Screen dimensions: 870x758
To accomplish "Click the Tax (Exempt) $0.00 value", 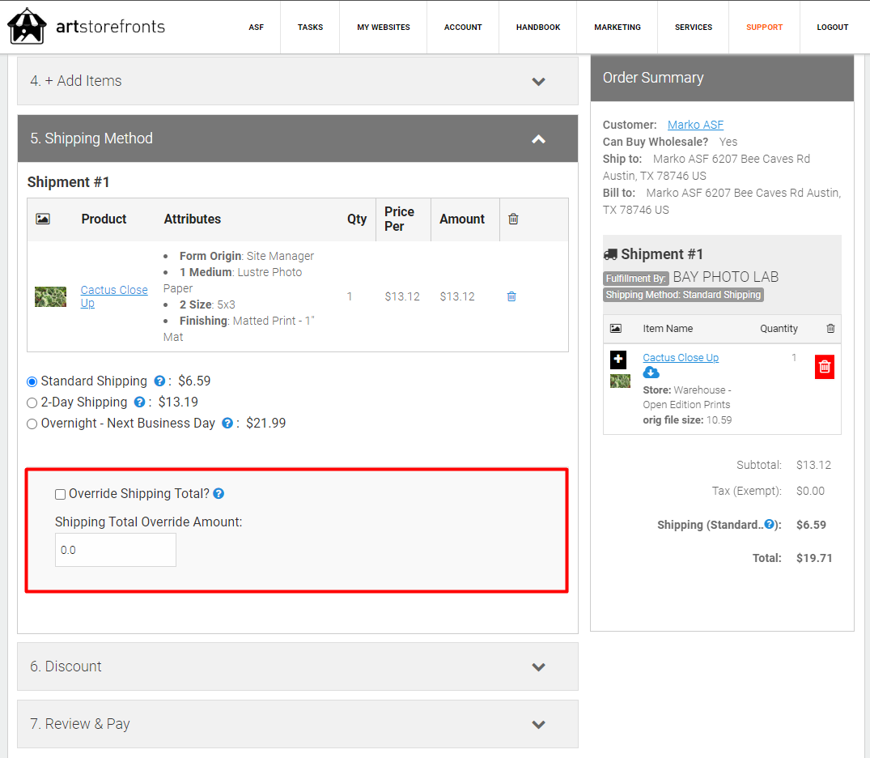I will (810, 491).
